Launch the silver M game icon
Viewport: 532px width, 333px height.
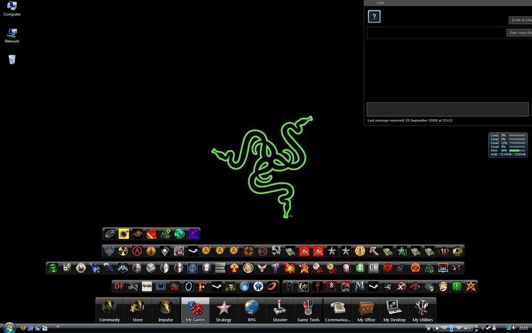(360, 287)
